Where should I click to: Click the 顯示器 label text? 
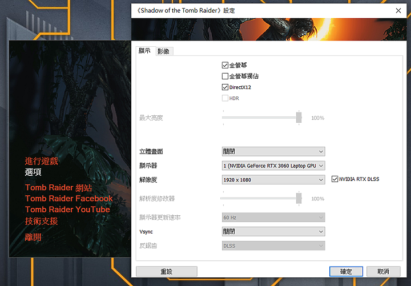(148, 166)
